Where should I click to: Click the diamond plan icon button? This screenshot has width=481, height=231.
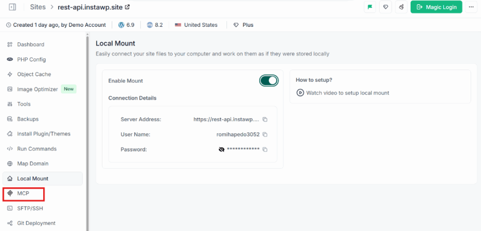coord(386,7)
